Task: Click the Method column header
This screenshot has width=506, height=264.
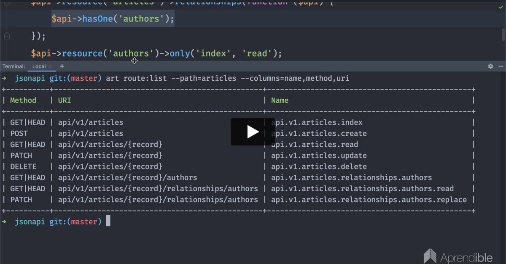Action: [23, 100]
